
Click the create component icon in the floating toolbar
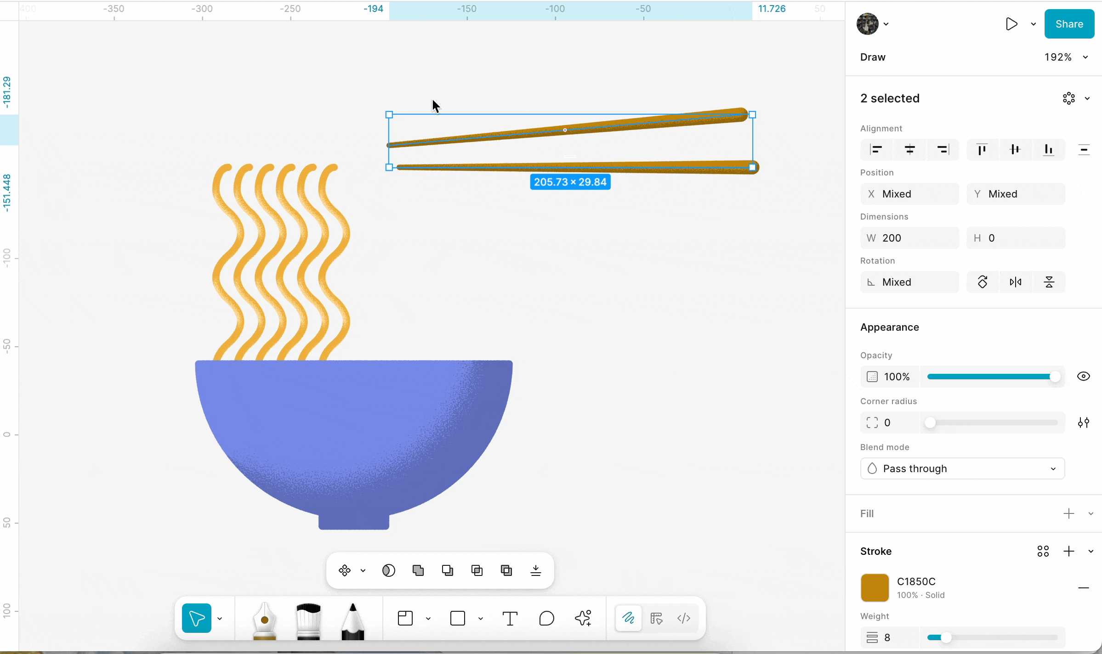coord(345,570)
